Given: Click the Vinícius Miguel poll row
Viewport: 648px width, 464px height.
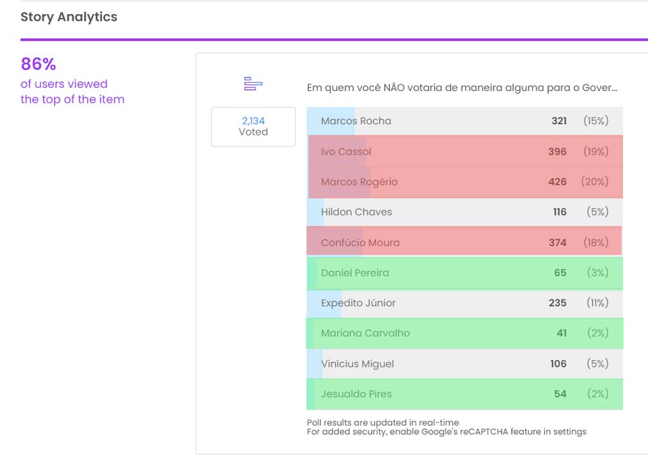Looking at the screenshot, I should [464, 364].
